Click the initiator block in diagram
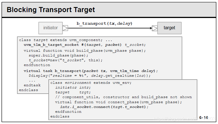218x124 pixels. tap(50, 28)
